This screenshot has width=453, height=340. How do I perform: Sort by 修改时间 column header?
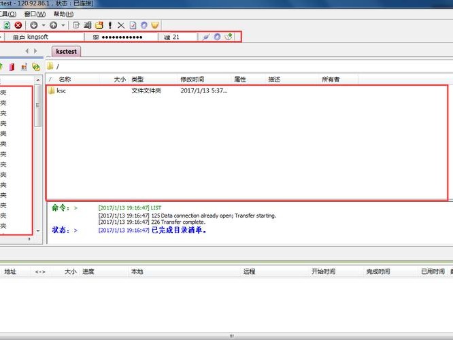tap(192, 80)
